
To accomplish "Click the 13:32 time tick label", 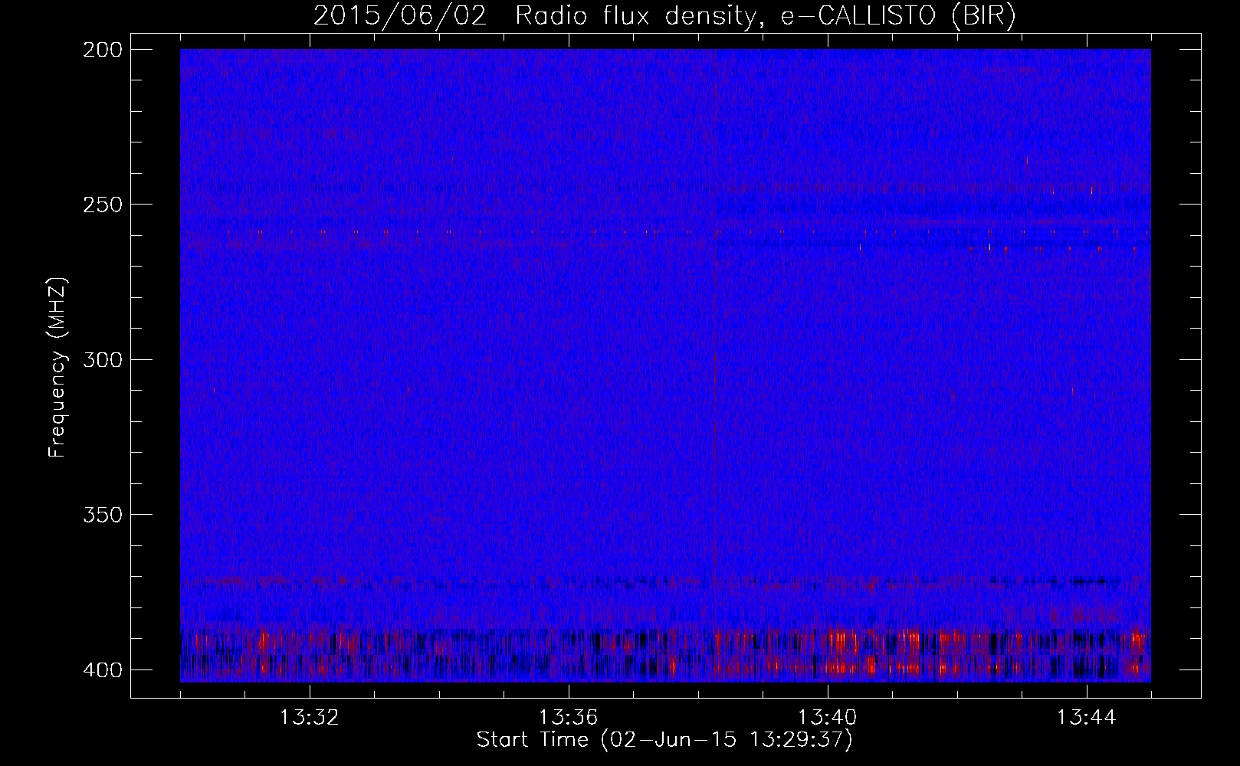I will coord(310,718).
